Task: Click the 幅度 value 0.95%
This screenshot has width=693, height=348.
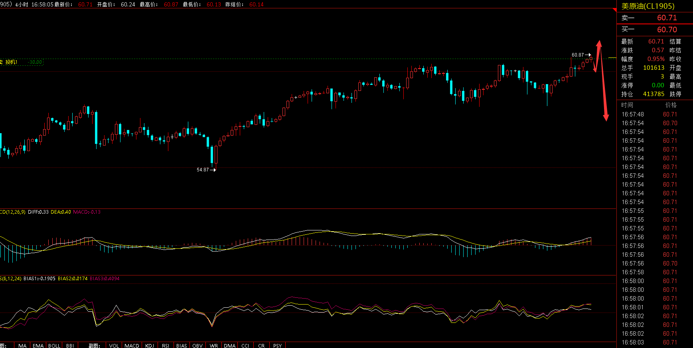Action: pos(656,59)
